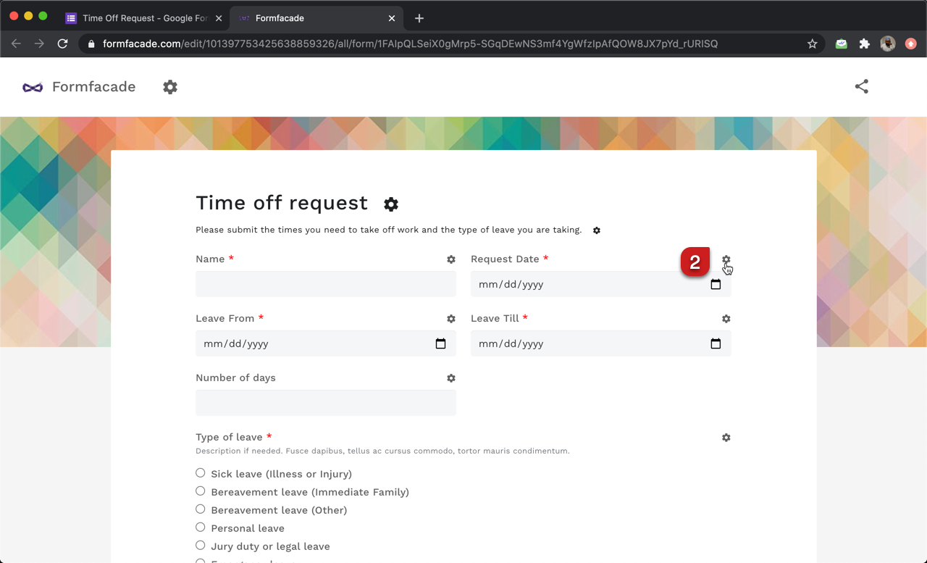Click into the Name text field
This screenshot has height=563, width=927.
[x=325, y=285]
